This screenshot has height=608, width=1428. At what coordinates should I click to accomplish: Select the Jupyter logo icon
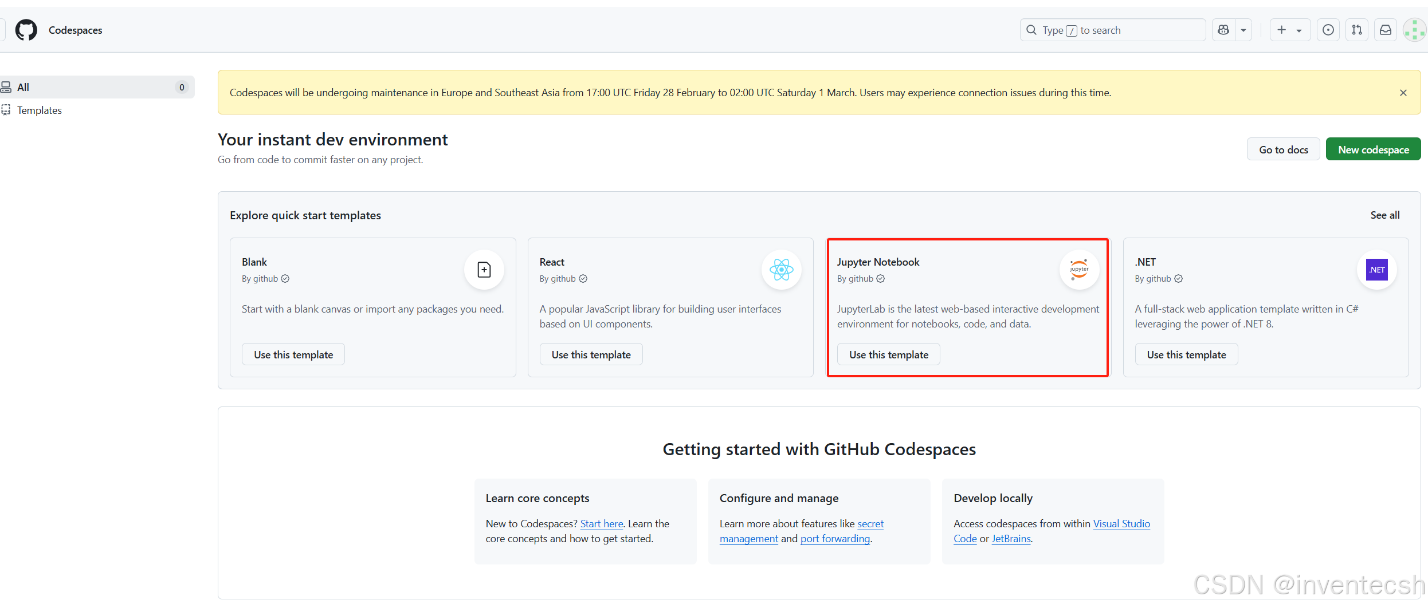click(x=1079, y=270)
